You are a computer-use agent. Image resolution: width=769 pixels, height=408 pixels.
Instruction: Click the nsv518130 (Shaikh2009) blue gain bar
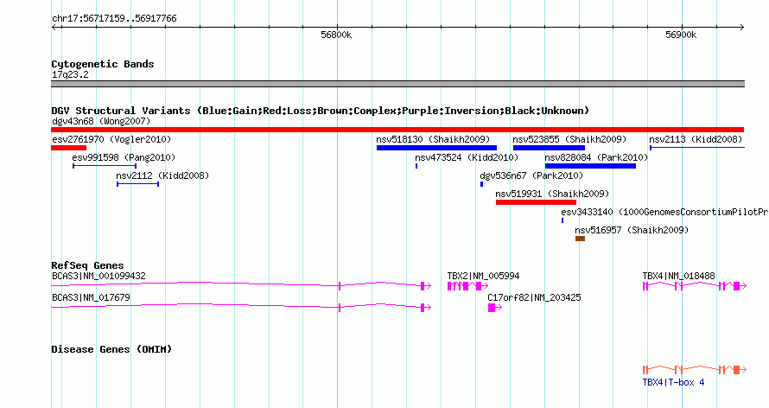[436, 148]
